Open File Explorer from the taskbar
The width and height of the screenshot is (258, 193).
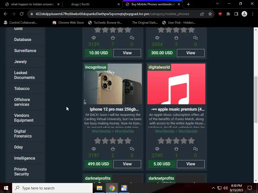click(x=99, y=188)
